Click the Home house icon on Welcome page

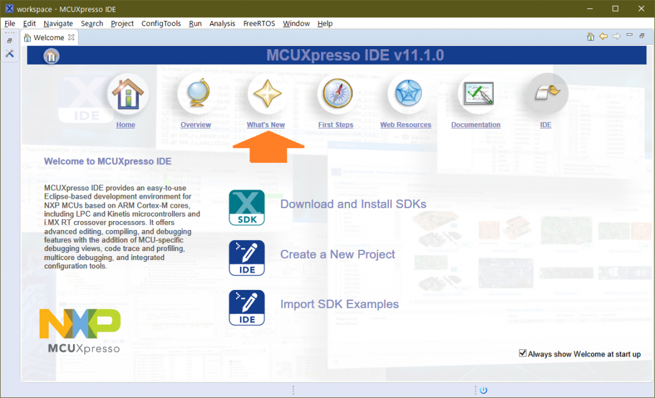(127, 95)
